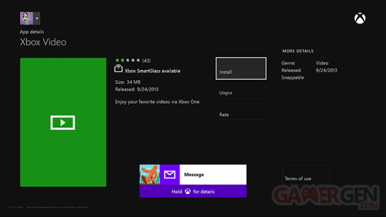Click the notification sender avatar image
This screenshot has width=386, height=217.
pyautogui.click(x=150, y=174)
